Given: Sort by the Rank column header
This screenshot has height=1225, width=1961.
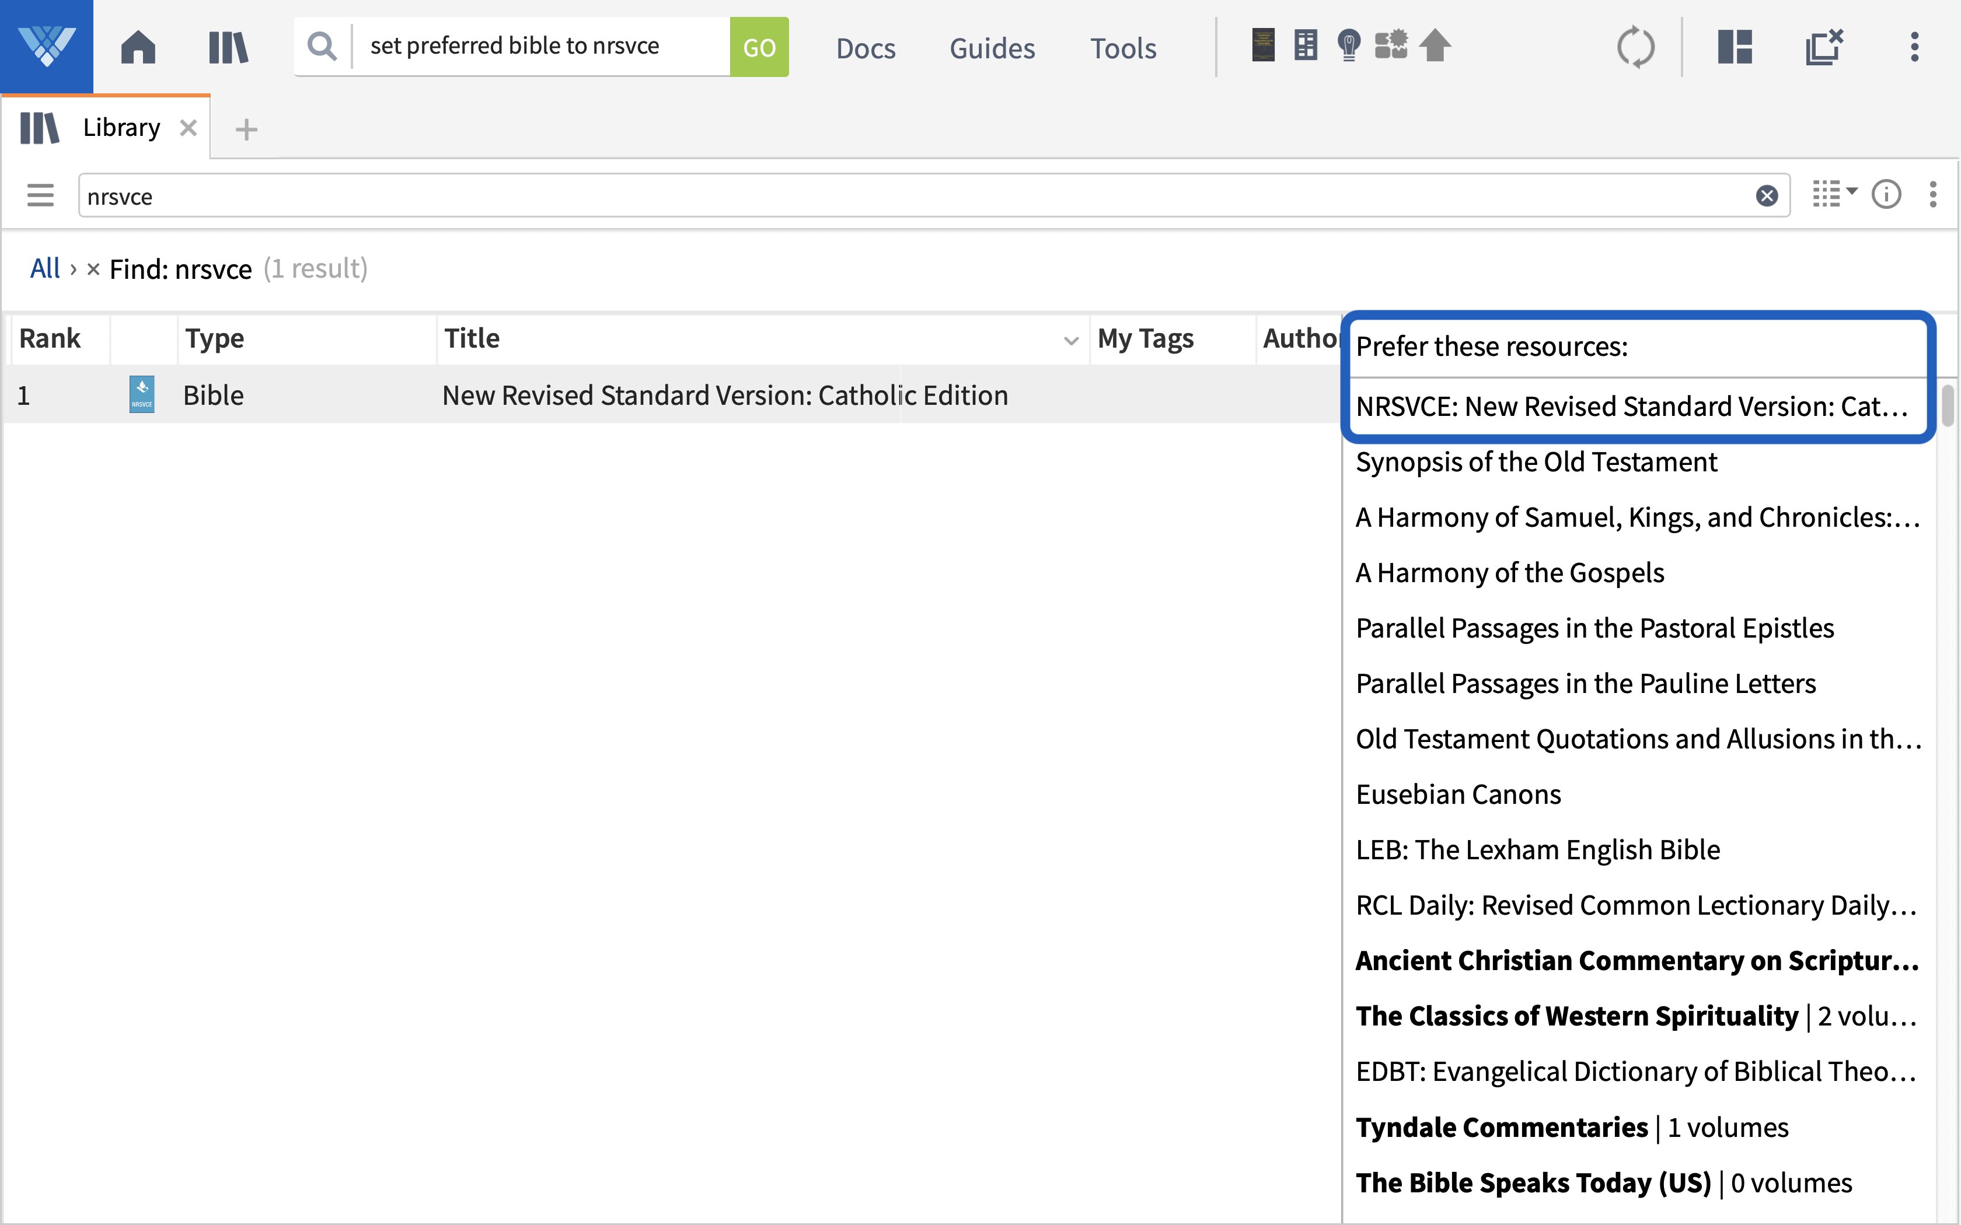Looking at the screenshot, I should tap(50, 339).
